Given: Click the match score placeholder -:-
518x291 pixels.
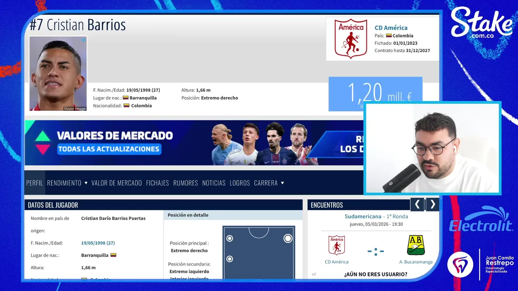Looking at the screenshot, I should tap(376, 251).
